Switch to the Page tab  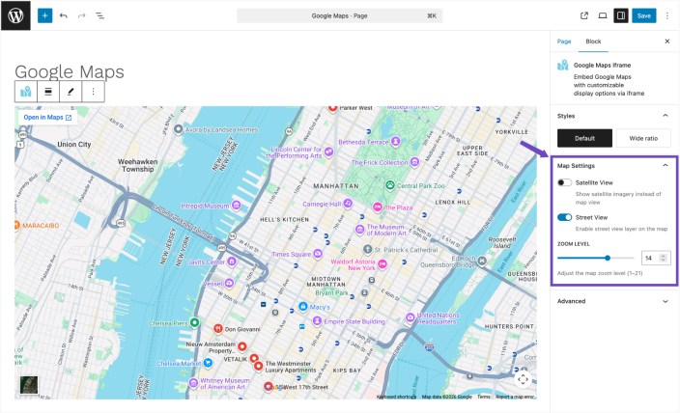564,41
